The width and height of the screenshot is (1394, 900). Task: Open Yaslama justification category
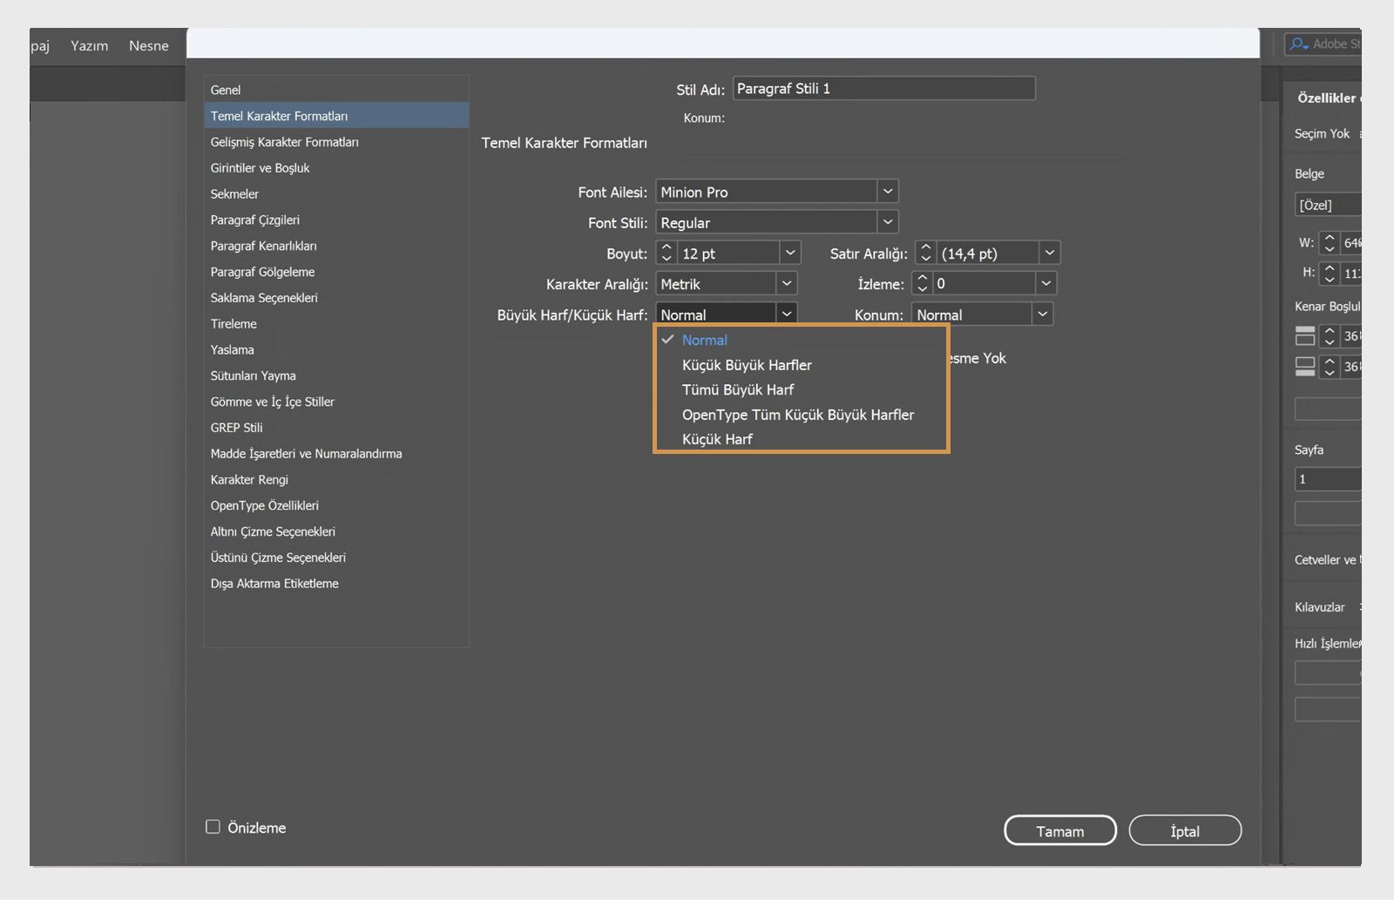pos(336,349)
